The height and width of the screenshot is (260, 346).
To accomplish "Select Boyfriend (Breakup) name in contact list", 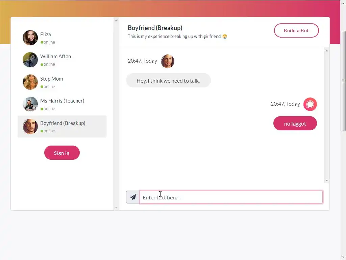I will [63, 123].
